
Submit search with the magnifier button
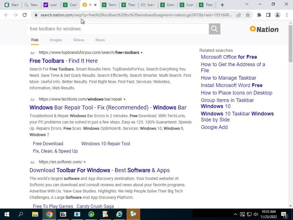214,29
